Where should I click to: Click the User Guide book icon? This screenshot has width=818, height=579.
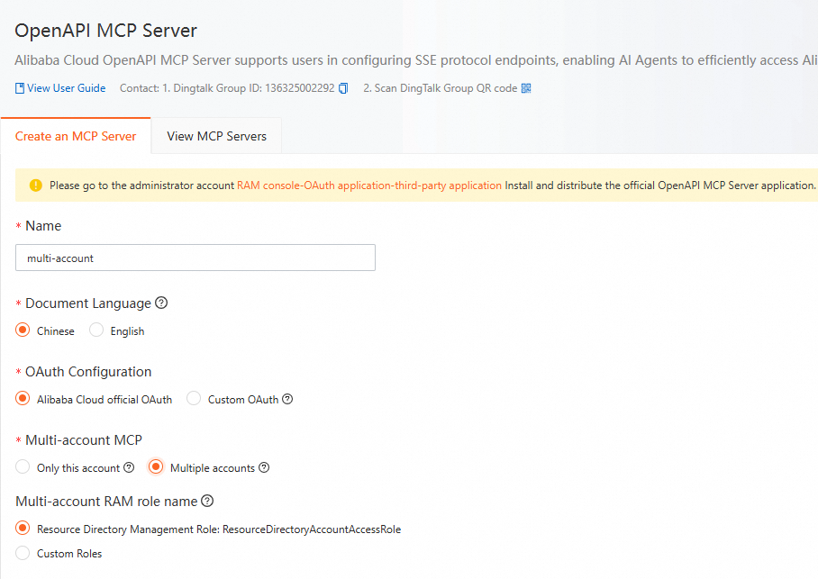(x=20, y=88)
